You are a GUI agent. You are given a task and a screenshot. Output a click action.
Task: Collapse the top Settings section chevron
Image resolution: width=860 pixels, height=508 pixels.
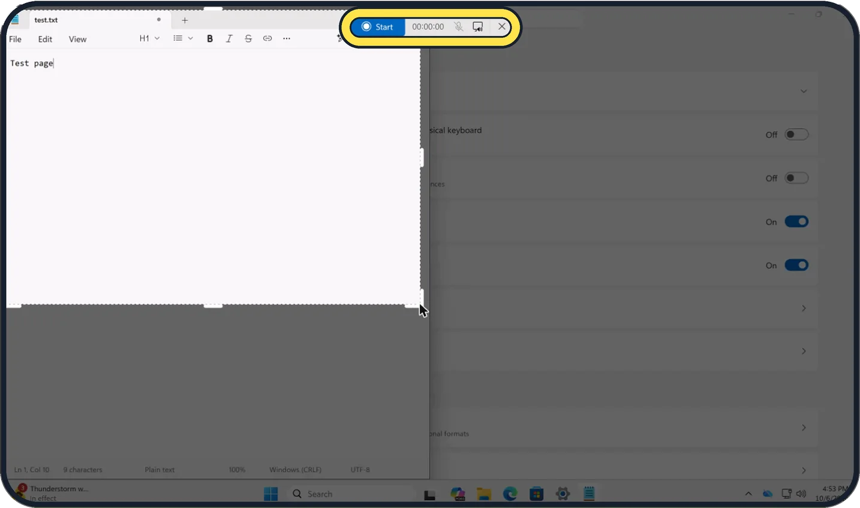(x=804, y=92)
